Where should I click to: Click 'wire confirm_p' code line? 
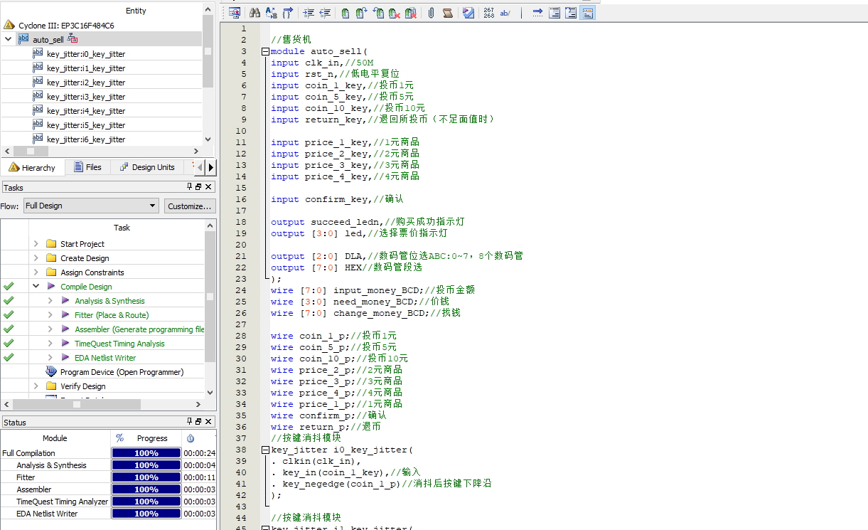328,415
